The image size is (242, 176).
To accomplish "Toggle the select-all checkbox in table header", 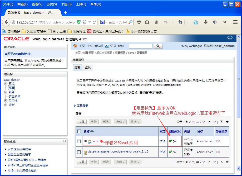I will 79,131.
